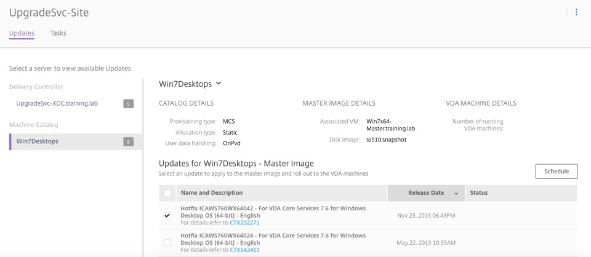Switch to the Updates tab

(22, 33)
